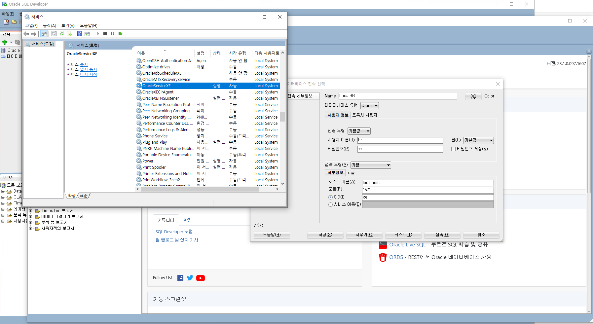Open SQL Developer forum link

pos(174,232)
